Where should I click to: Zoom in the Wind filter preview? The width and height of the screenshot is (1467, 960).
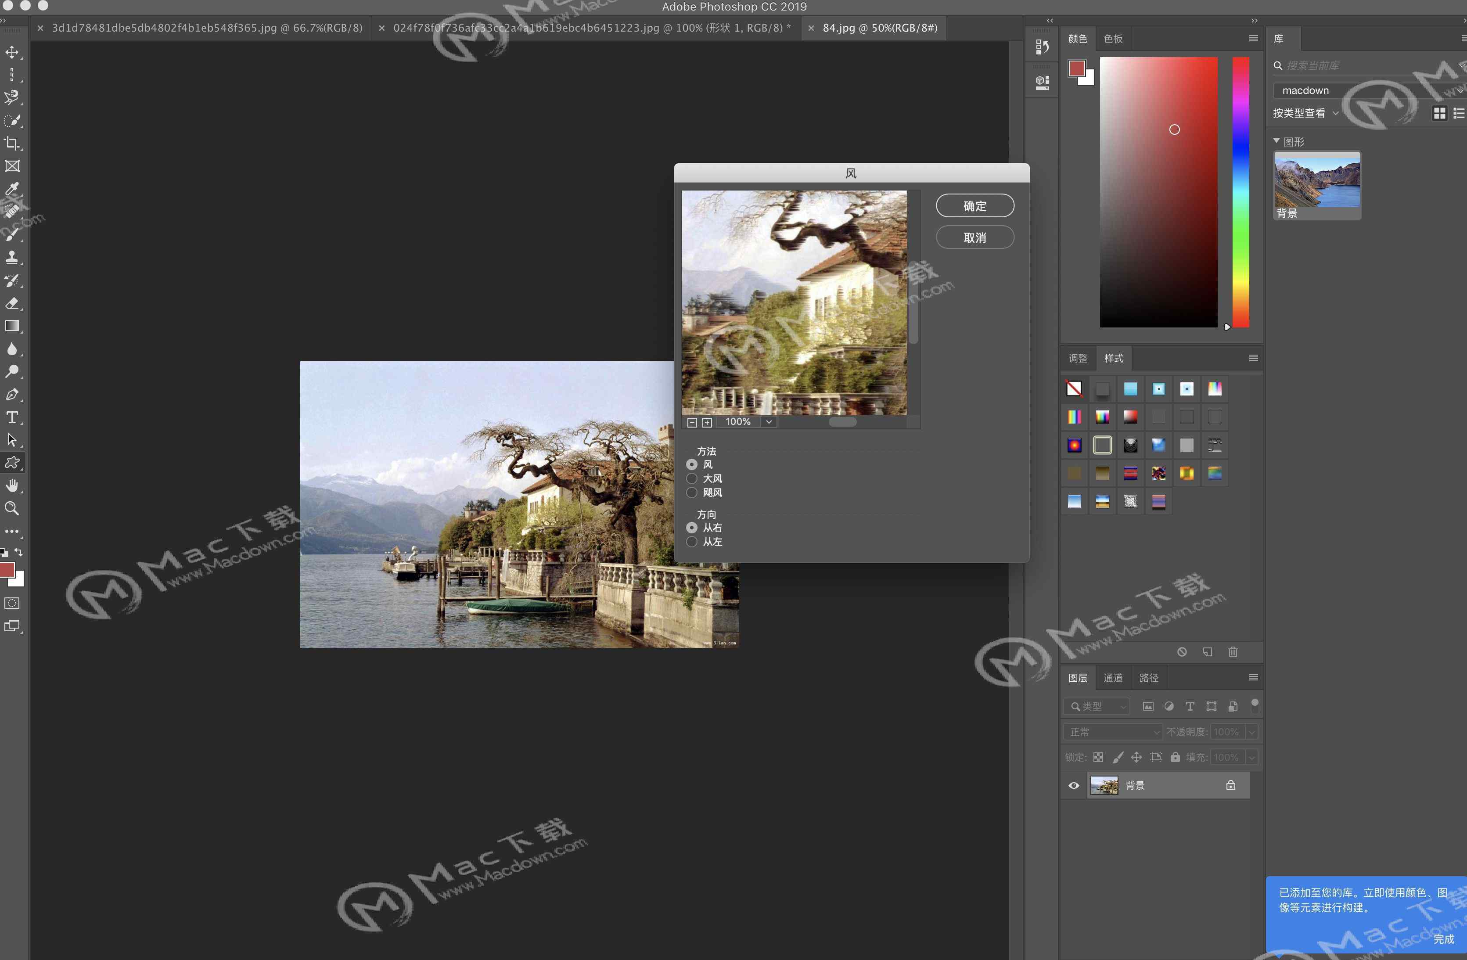pos(708,422)
